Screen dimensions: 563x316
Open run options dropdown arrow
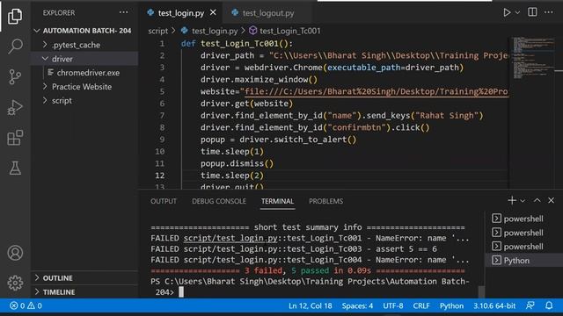click(517, 12)
